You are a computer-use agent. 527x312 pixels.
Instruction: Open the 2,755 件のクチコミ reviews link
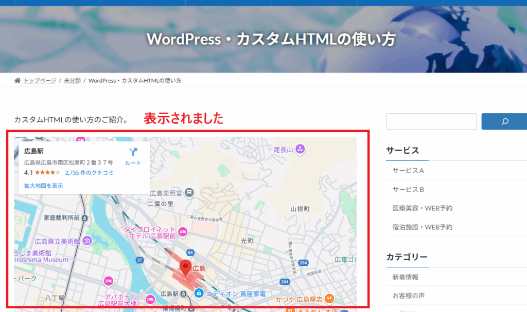coord(89,173)
